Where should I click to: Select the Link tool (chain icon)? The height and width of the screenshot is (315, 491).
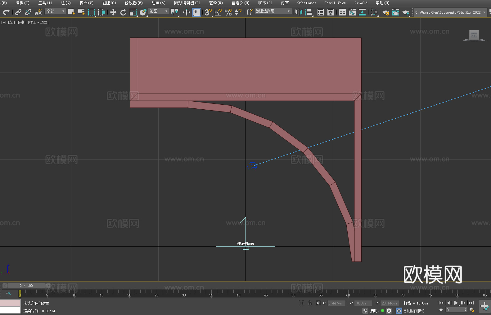[x=18, y=12]
